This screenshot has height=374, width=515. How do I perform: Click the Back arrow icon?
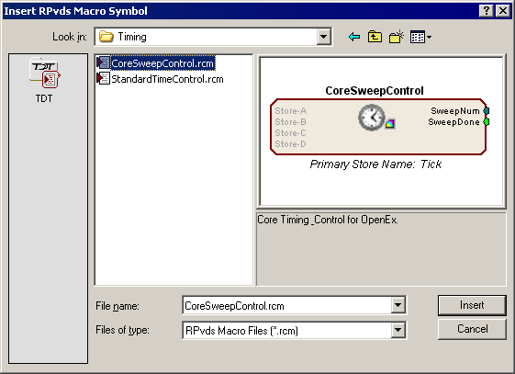coord(354,37)
